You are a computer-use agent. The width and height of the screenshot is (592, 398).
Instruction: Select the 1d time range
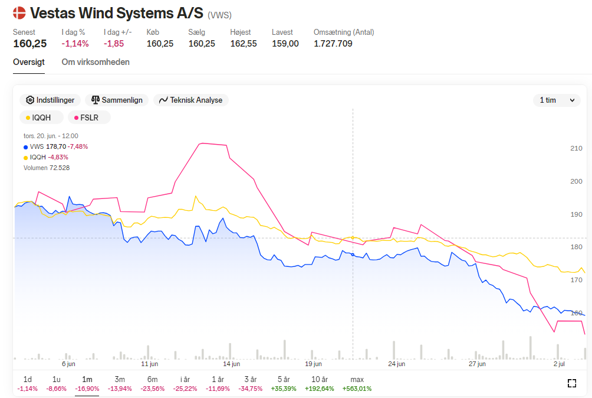tap(28, 384)
